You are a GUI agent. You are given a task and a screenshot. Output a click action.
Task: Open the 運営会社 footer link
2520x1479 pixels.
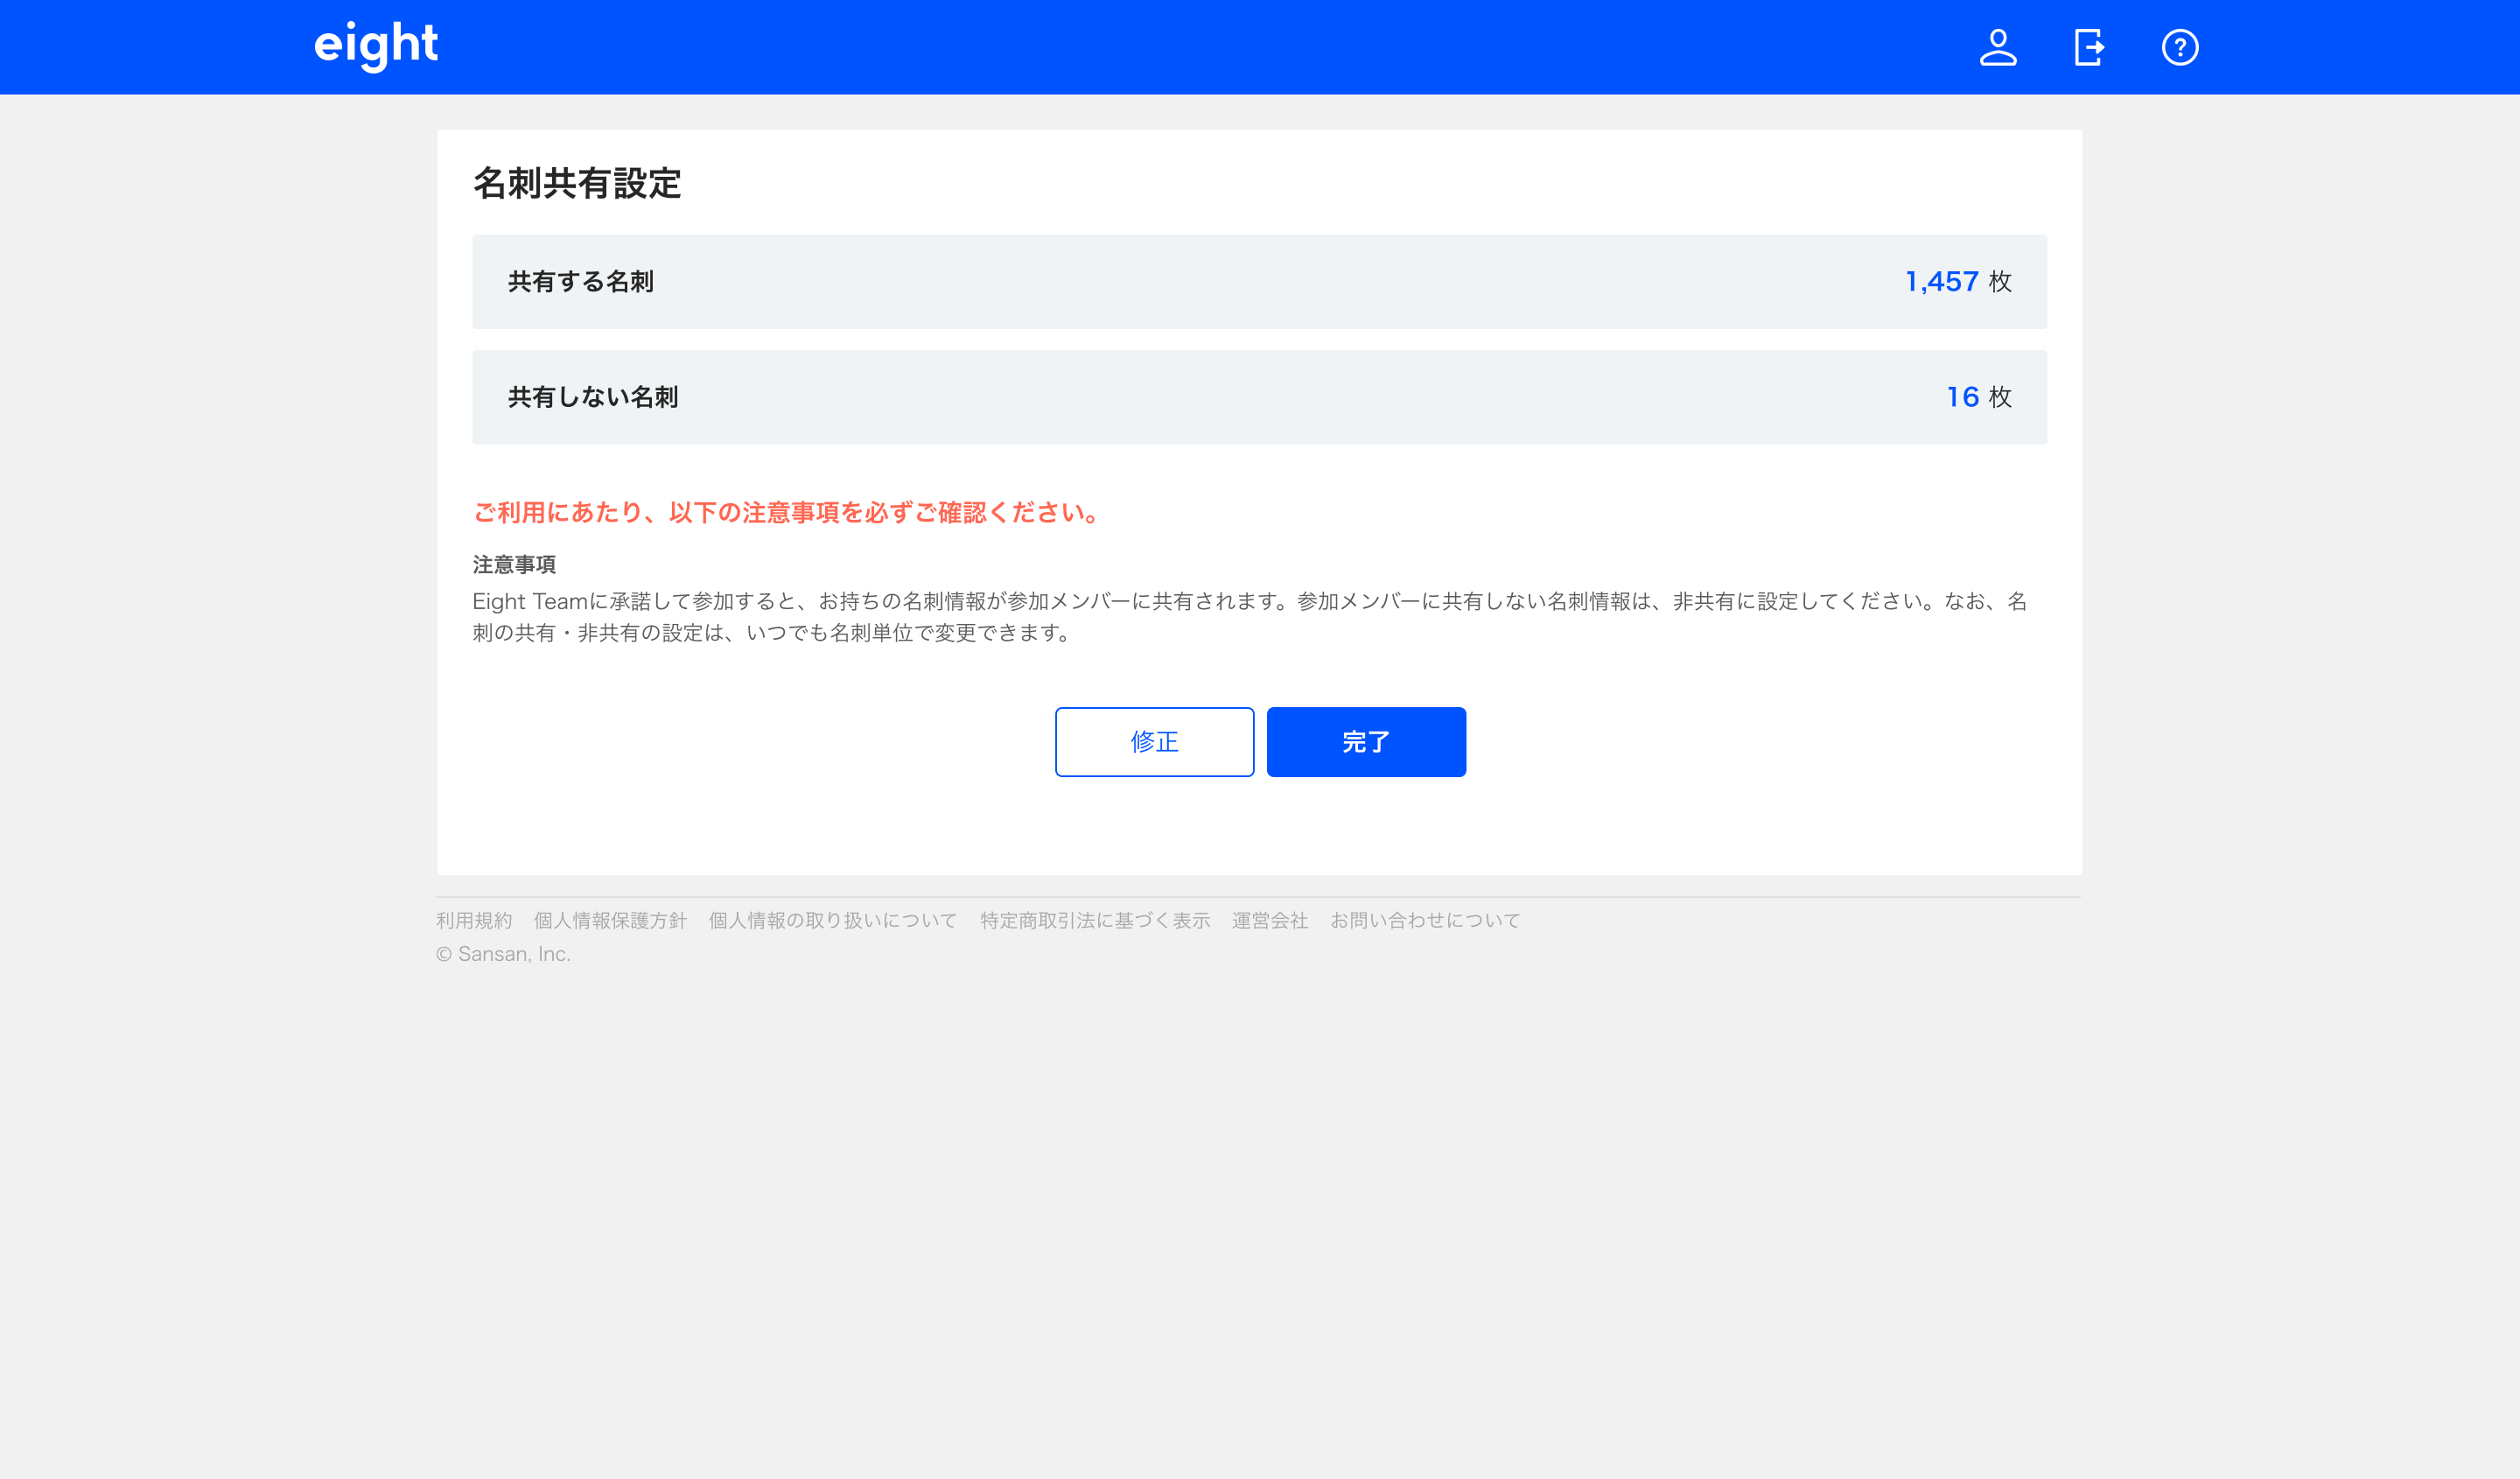coord(1269,920)
